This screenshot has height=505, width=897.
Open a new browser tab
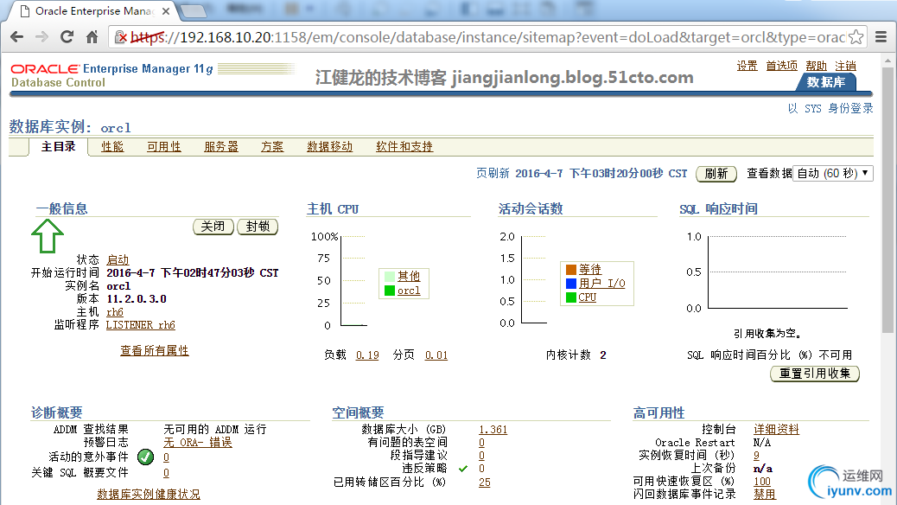[x=193, y=11]
